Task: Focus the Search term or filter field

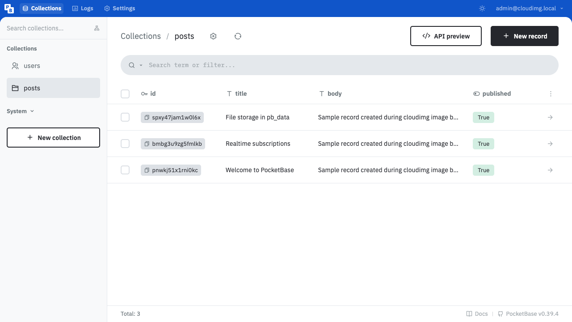Action: coord(349,65)
